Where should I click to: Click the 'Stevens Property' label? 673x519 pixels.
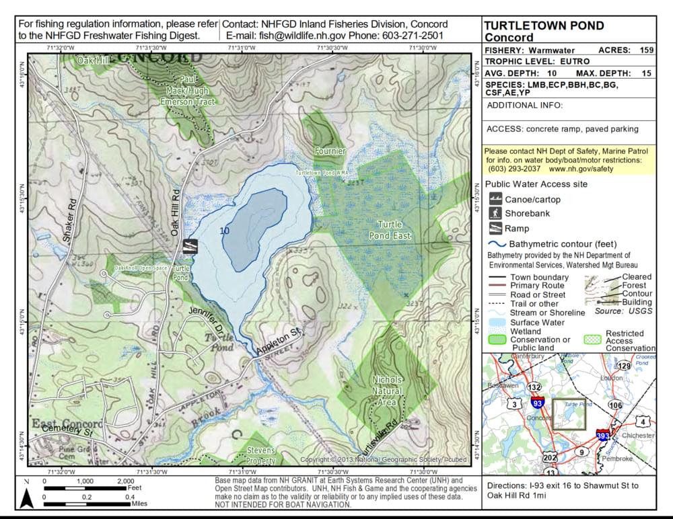coord(260,456)
